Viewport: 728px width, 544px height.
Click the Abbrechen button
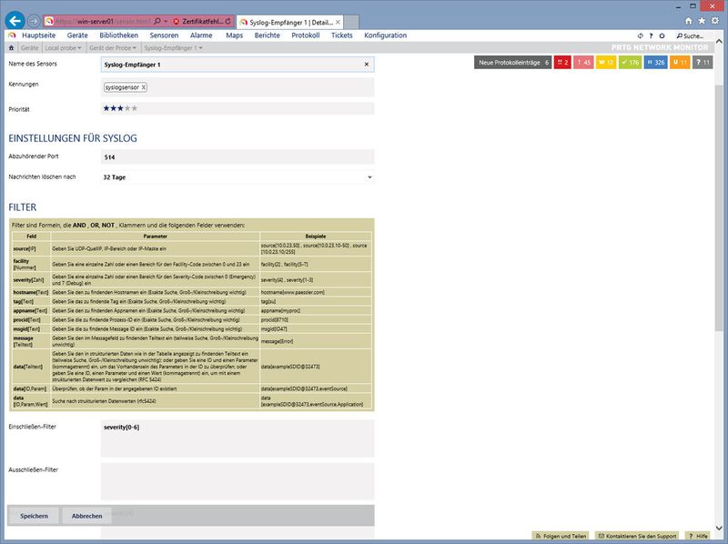(x=86, y=516)
